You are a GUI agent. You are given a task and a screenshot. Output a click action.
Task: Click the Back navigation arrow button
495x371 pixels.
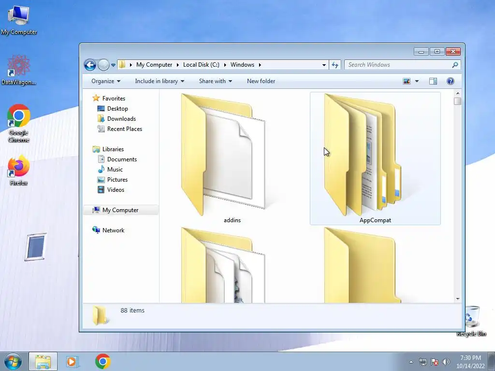tap(90, 65)
